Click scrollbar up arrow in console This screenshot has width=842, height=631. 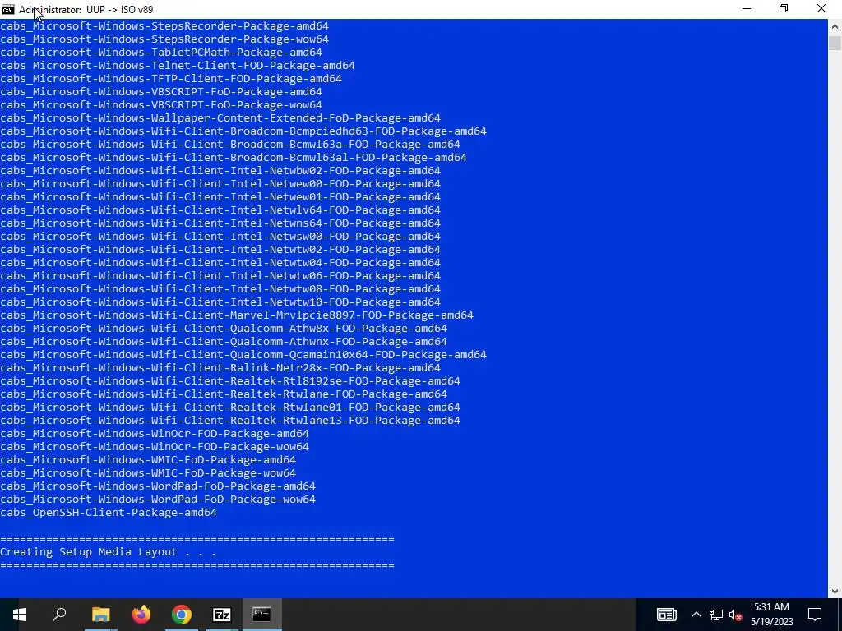[x=835, y=25]
